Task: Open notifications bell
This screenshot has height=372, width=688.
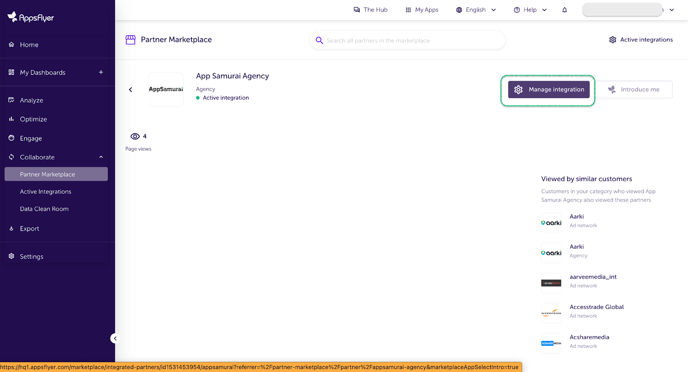Action: coord(565,10)
